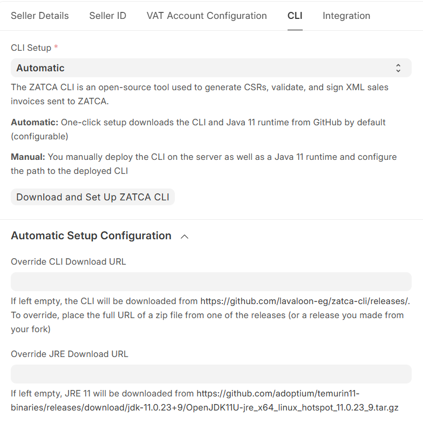Image resolution: width=423 pixels, height=424 pixels.
Task: Click the ZATCA CLI open-source tool description
Action: 200,94
